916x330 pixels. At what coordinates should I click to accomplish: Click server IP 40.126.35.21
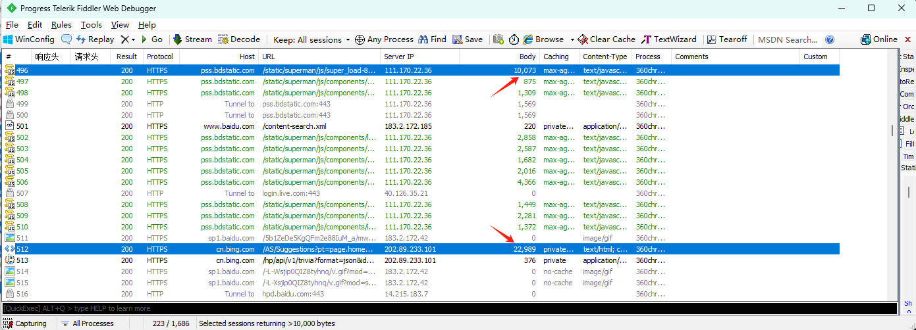pyautogui.click(x=406, y=193)
